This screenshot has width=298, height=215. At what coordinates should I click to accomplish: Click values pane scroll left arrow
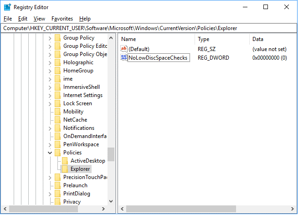click(122, 209)
